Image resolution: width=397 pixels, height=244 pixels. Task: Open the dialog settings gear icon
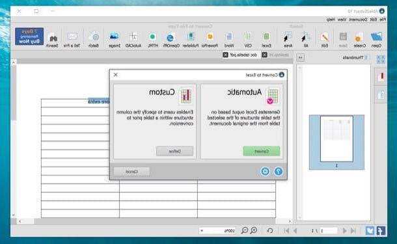coord(265,172)
